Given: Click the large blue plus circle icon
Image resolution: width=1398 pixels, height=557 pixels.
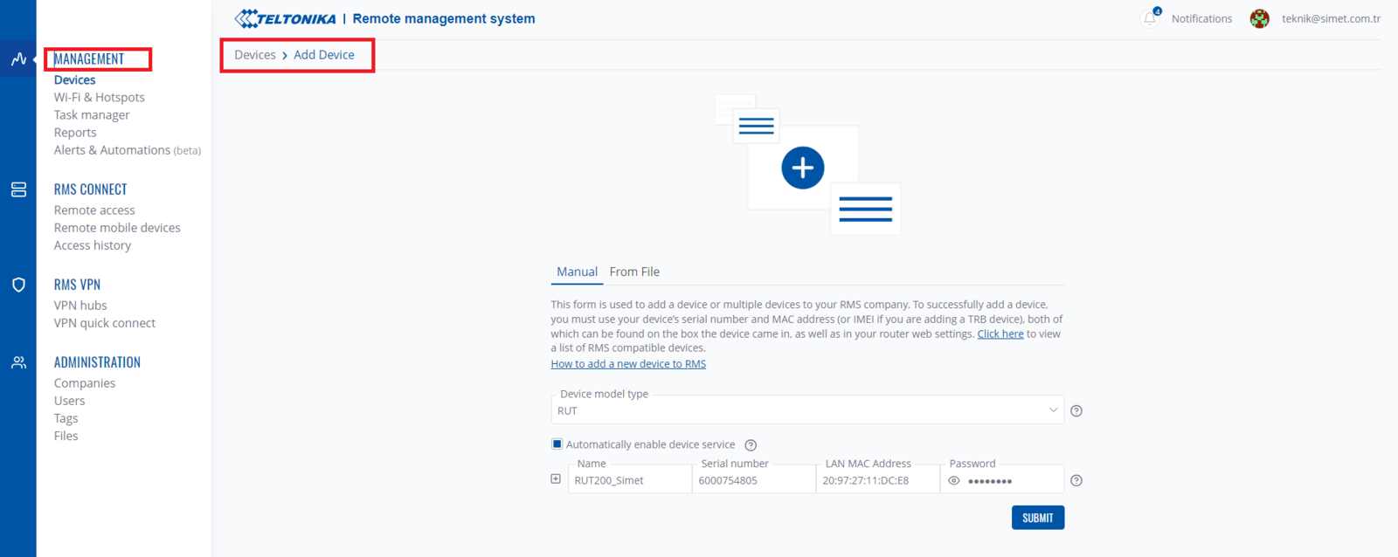Looking at the screenshot, I should click(802, 168).
